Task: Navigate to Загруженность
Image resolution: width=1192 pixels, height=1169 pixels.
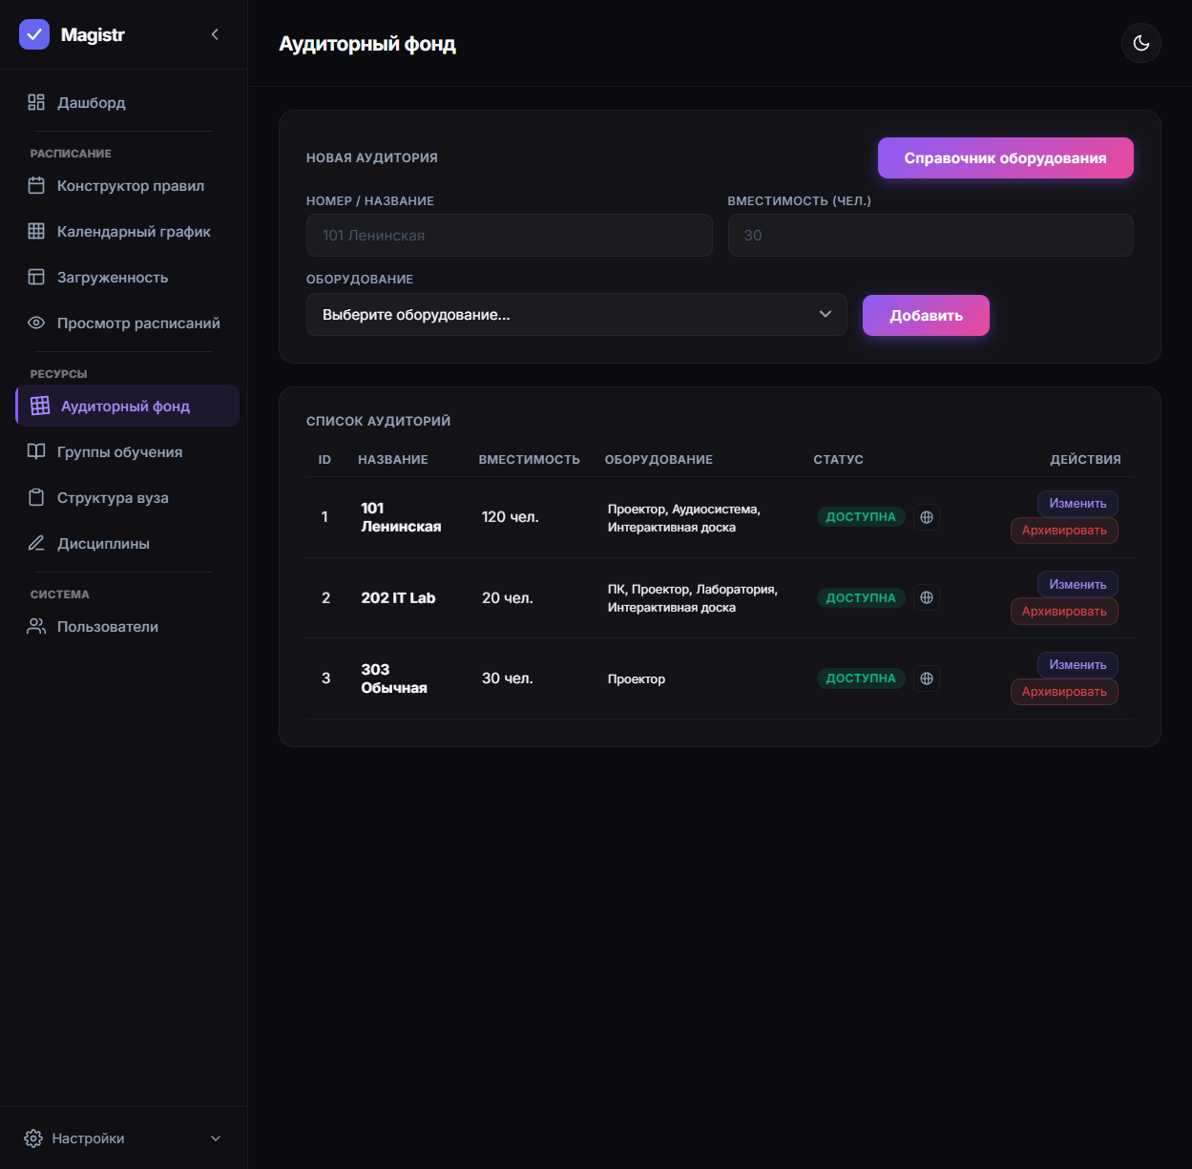Action: coord(127,277)
